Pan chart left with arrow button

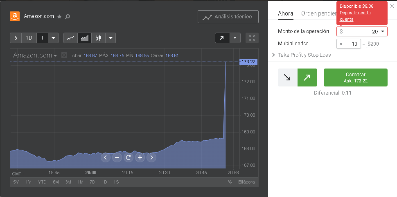[x=106, y=158]
